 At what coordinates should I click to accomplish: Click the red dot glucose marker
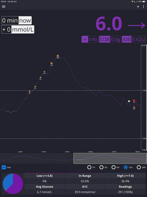click(134, 100)
